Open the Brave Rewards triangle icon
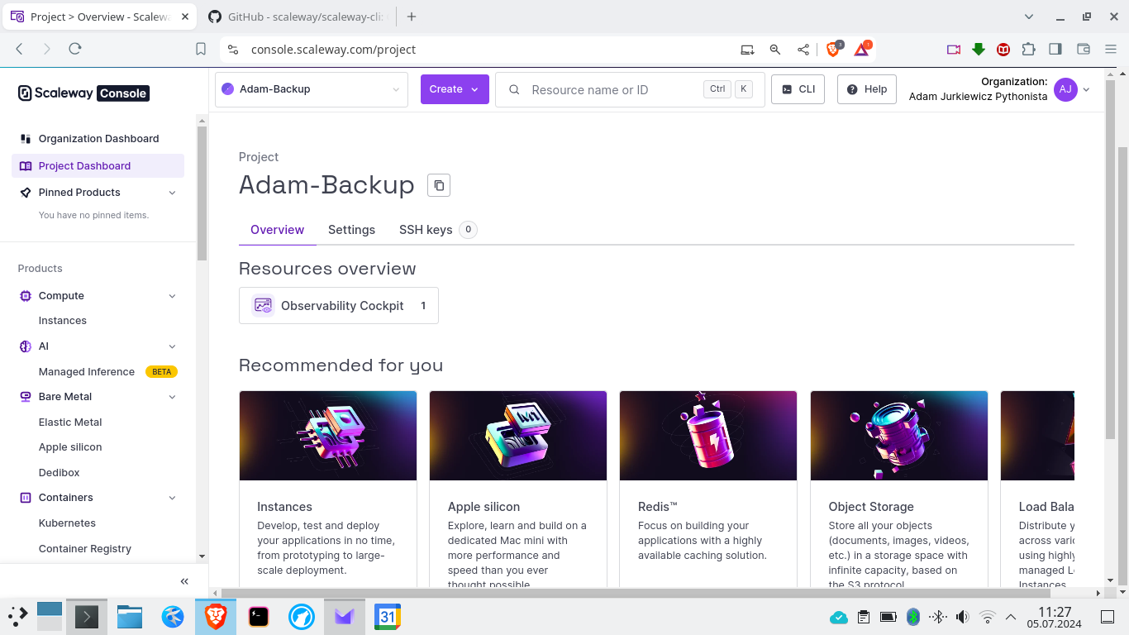Viewport: 1129px width, 635px height. (x=862, y=50)
